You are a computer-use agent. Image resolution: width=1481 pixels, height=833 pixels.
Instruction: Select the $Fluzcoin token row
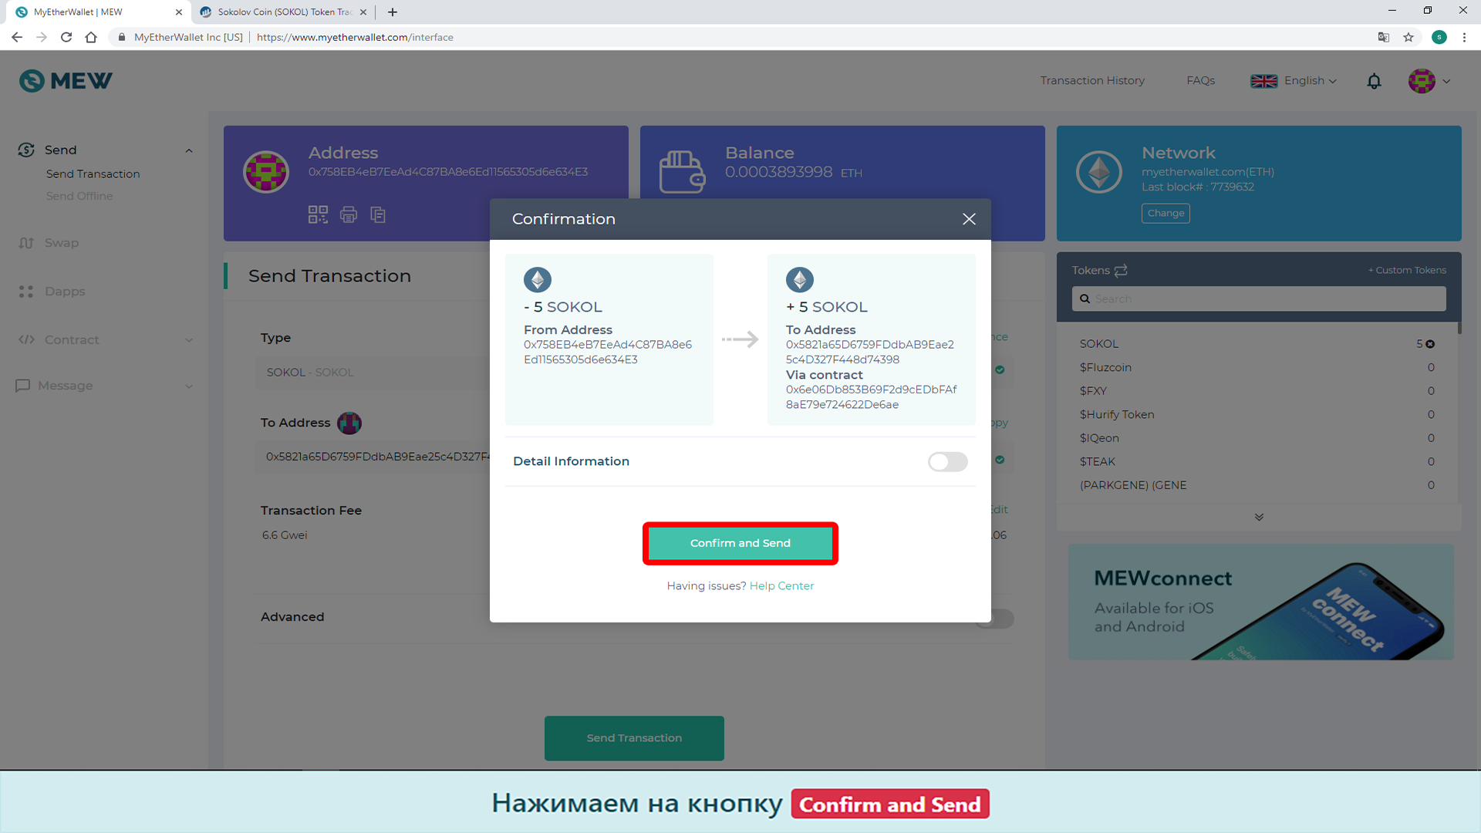[x=1257, y=368]
